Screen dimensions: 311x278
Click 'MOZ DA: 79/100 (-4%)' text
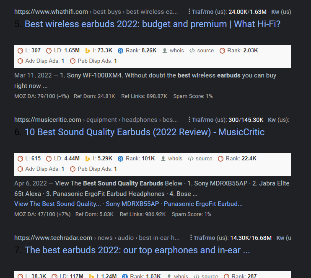[x=41, y=96]
